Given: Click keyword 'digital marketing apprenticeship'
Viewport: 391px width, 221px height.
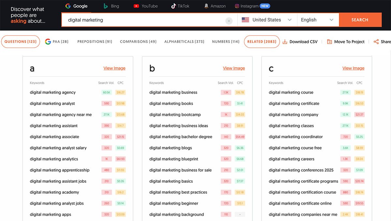Looking at the screenshot, I should point(60,170).
